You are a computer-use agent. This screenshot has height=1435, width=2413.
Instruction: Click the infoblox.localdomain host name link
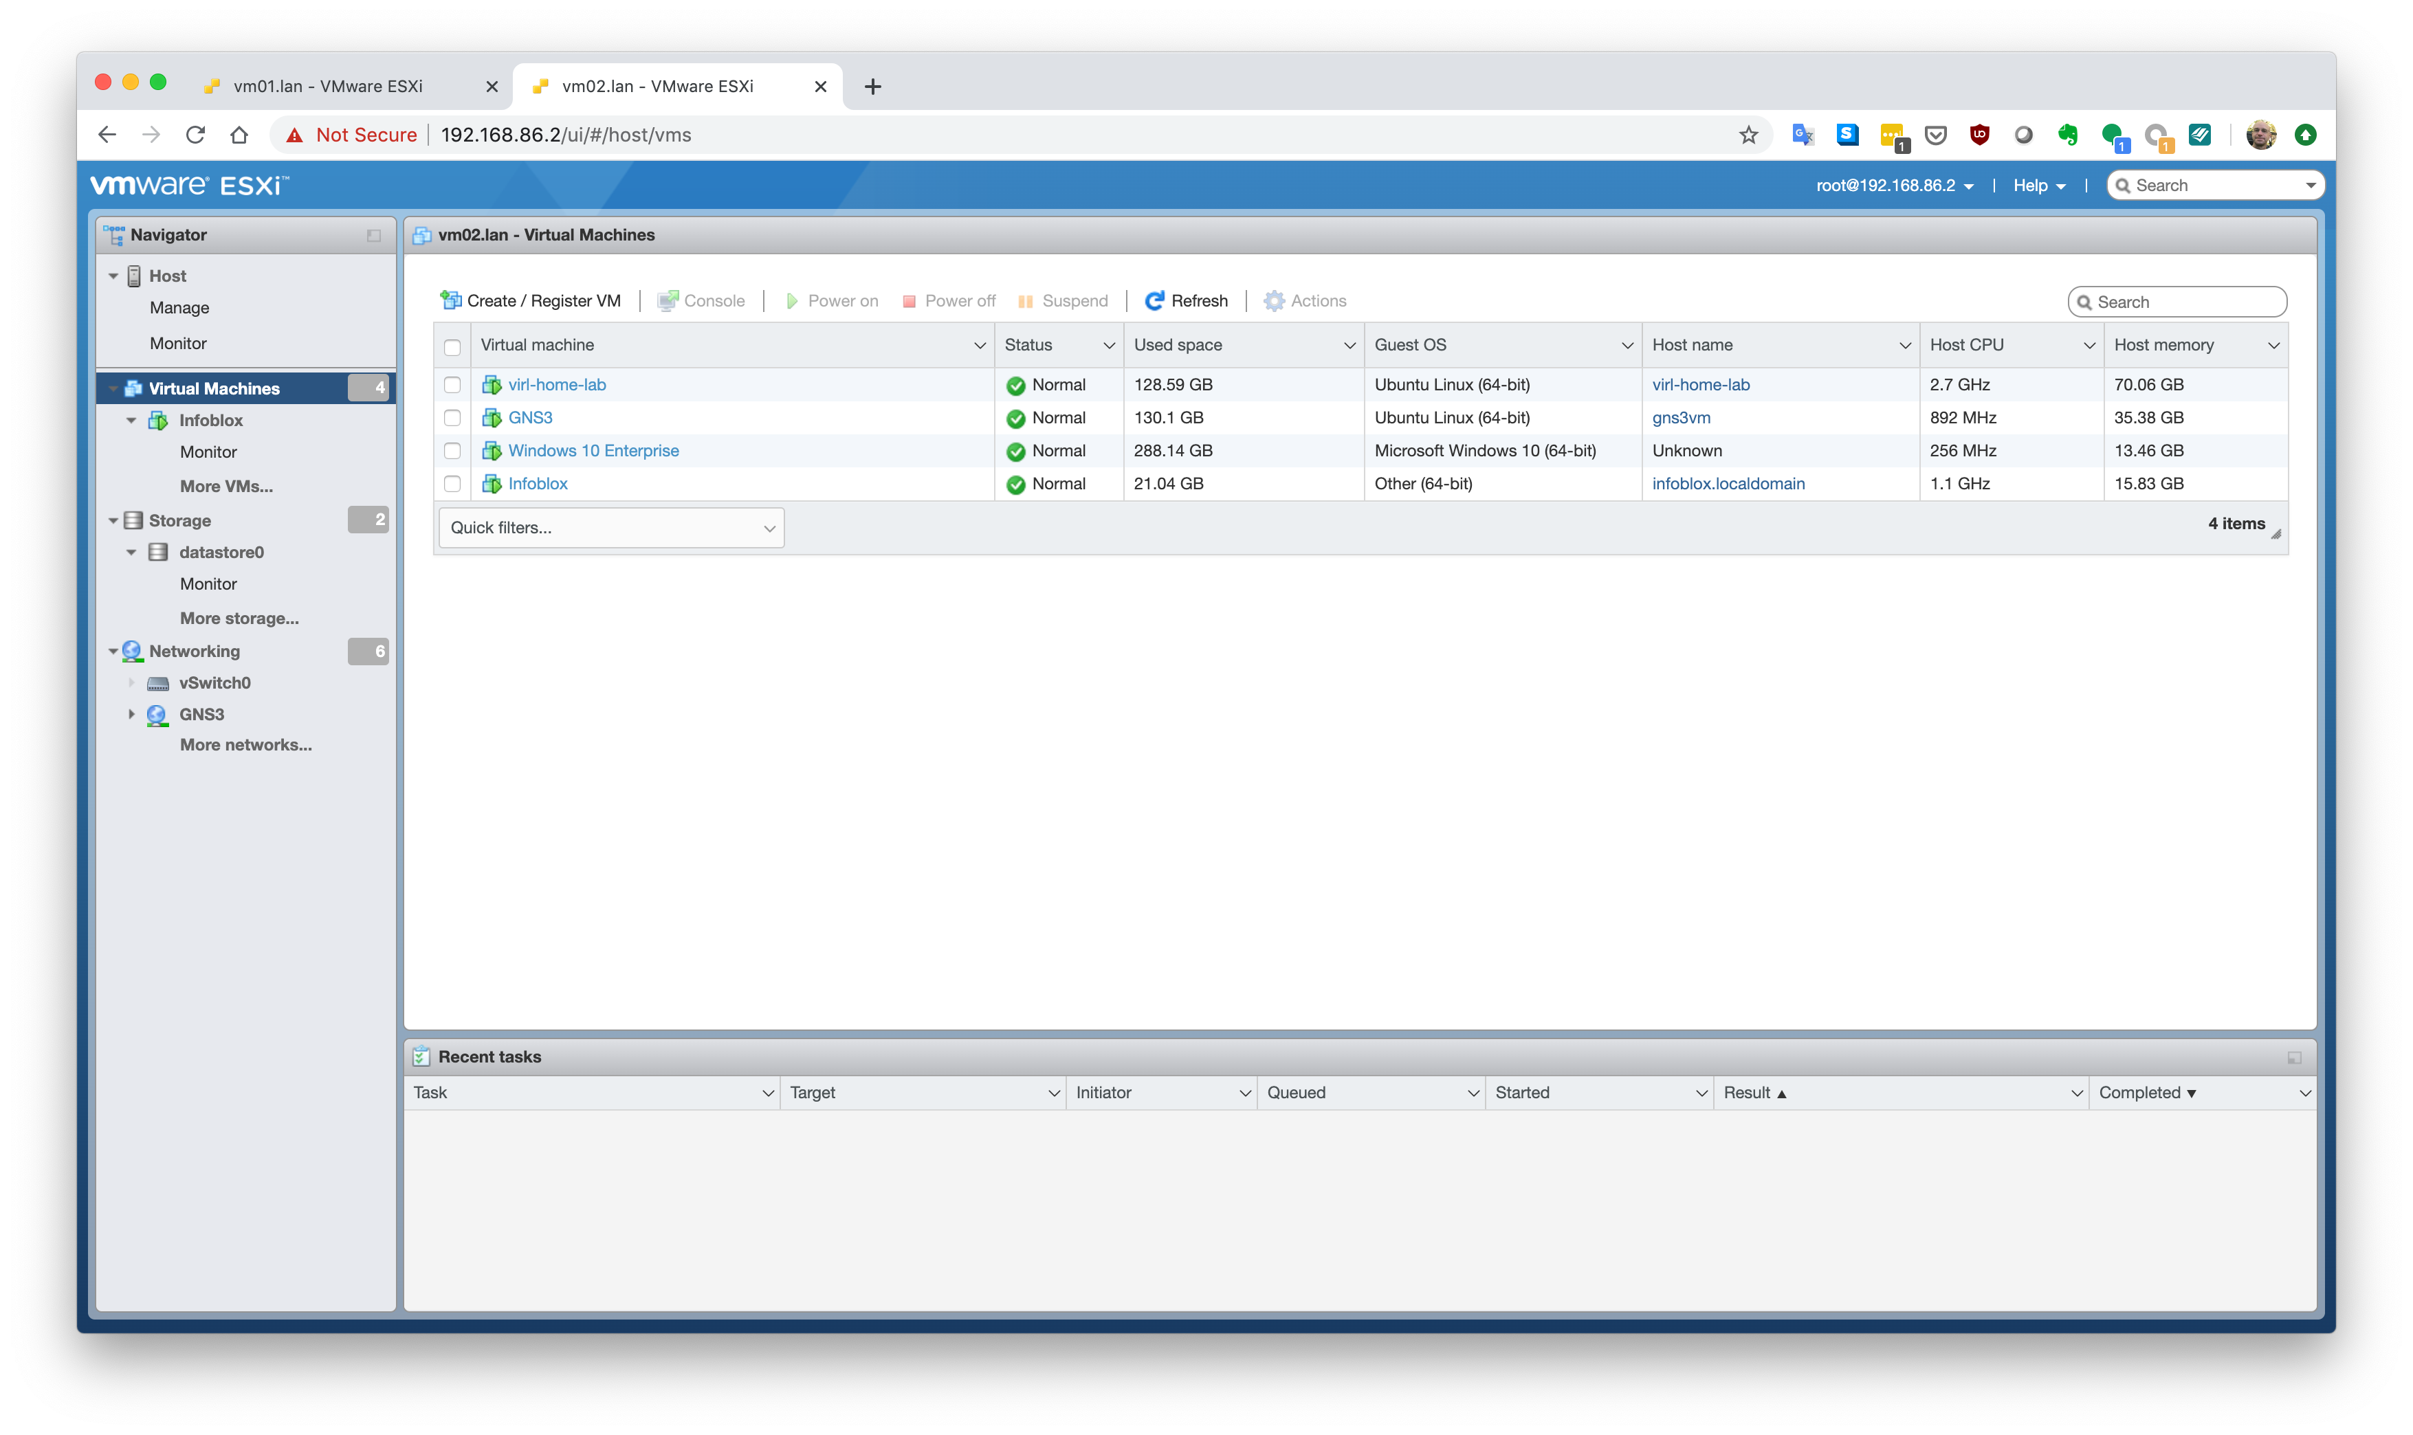(x=1728, y=484)
